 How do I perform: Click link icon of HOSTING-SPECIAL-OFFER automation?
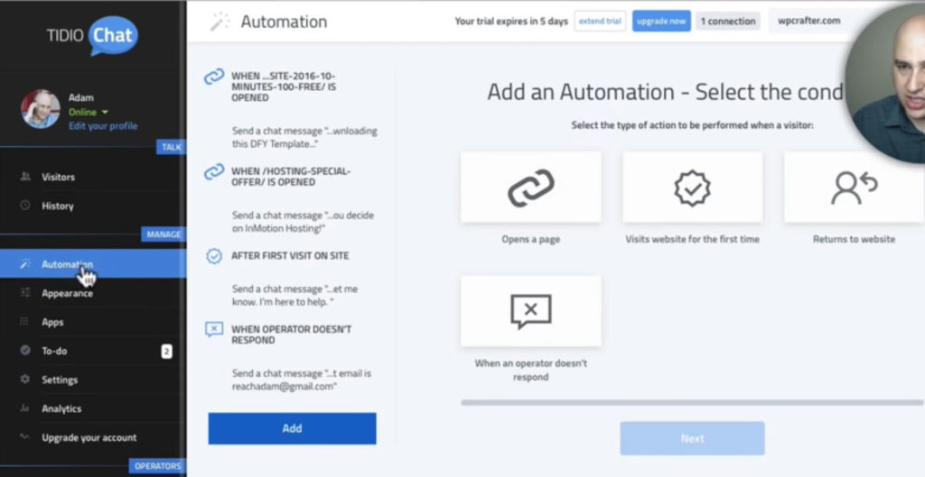(x=214, y=171)
